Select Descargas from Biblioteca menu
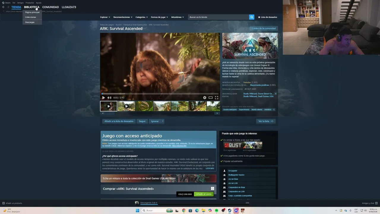This screenshot has height=214, width=380. point(32,22)
